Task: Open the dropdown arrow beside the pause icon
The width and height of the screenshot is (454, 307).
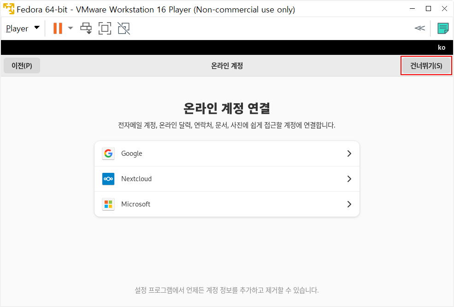Action: point(71,29)
